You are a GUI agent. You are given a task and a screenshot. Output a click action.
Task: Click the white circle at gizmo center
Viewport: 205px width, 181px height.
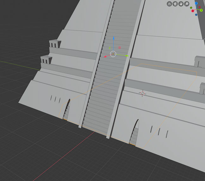click(113, 54)
